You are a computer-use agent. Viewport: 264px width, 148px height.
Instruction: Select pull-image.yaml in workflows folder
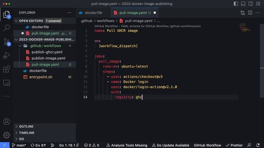pos(45,65)
